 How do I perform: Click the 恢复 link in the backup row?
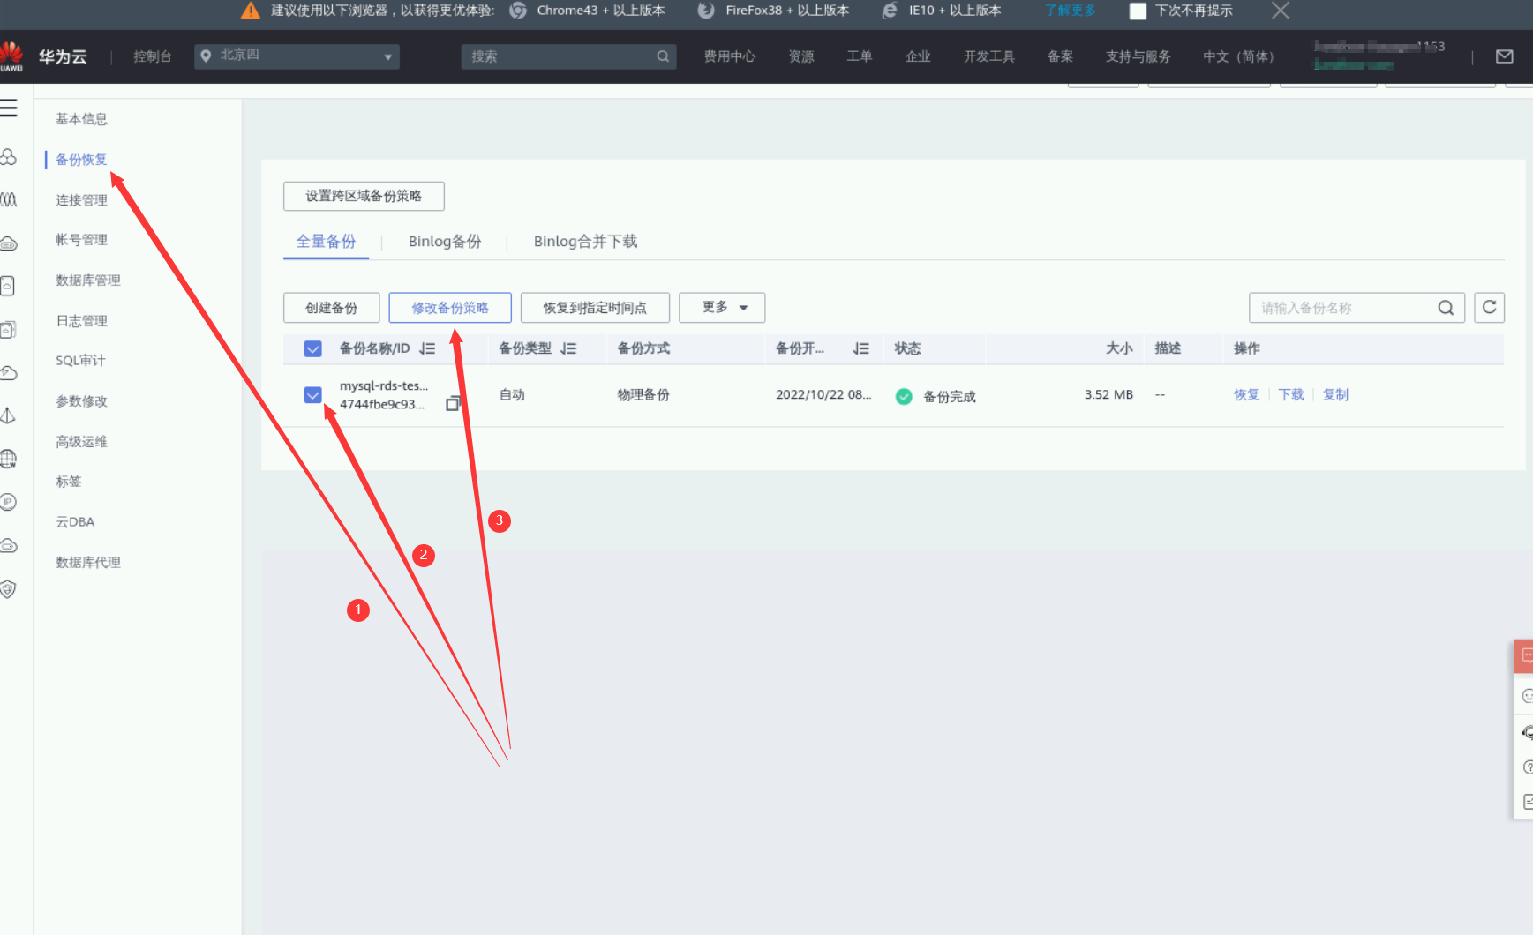pyautogui.click(x=1246, y=395)
